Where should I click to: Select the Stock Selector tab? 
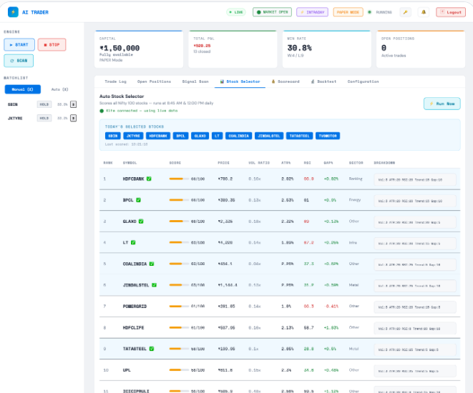[x=240, y=81]
